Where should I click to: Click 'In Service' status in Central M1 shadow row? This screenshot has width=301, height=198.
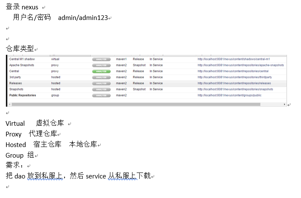click(156, 59)
